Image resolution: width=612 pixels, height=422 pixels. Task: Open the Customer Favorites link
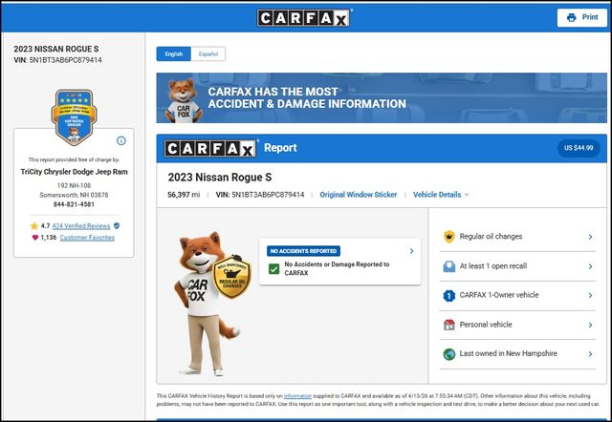point(87,238)
